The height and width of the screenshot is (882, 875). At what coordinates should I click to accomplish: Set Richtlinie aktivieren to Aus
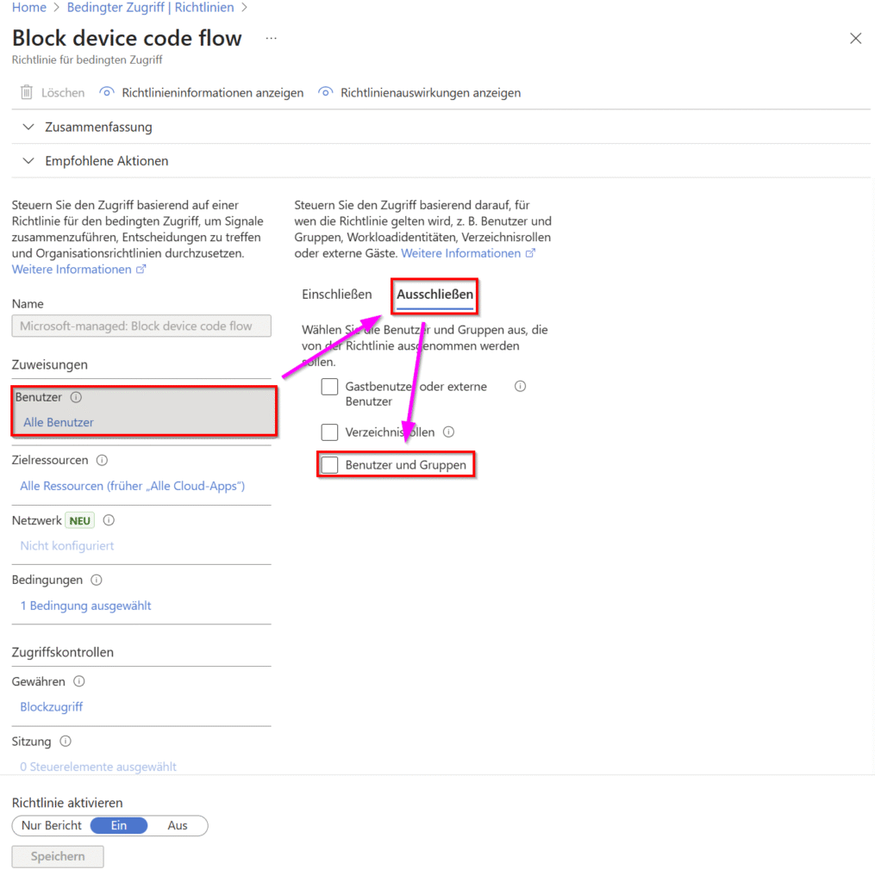click(x=178, y=825)
